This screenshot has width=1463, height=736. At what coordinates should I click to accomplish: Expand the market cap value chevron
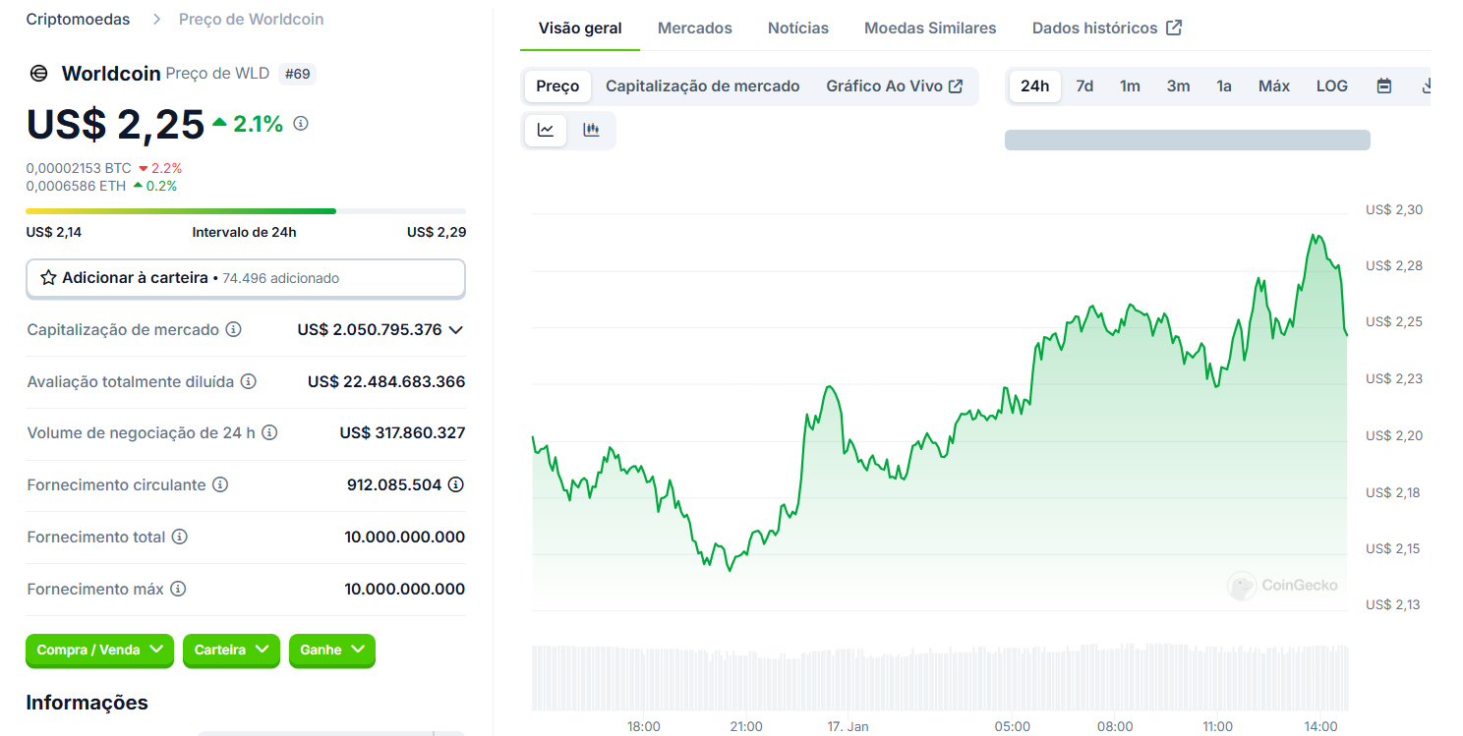455,330
